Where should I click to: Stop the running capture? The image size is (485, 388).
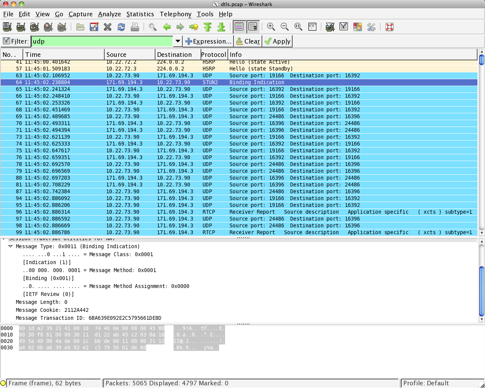[x=47, y=27]
